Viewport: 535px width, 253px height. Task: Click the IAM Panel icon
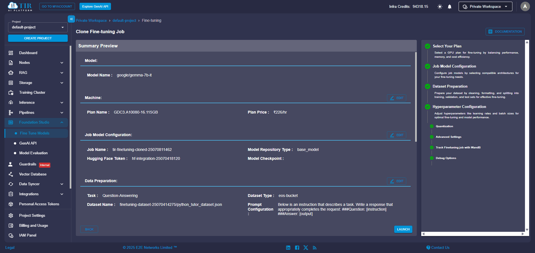coord(11,235)
